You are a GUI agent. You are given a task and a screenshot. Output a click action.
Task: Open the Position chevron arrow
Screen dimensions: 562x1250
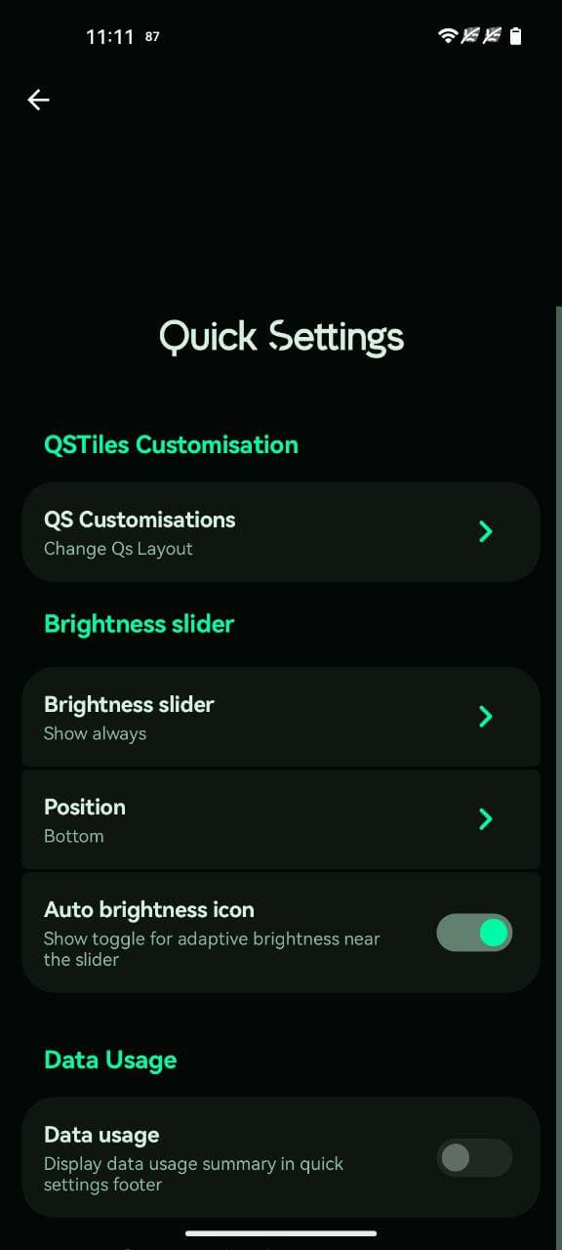[x=486, y=818]
